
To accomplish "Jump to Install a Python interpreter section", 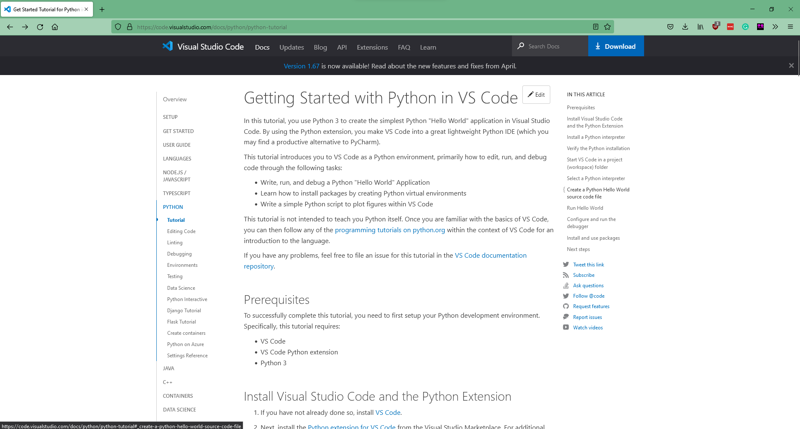I will click(596, 137).
